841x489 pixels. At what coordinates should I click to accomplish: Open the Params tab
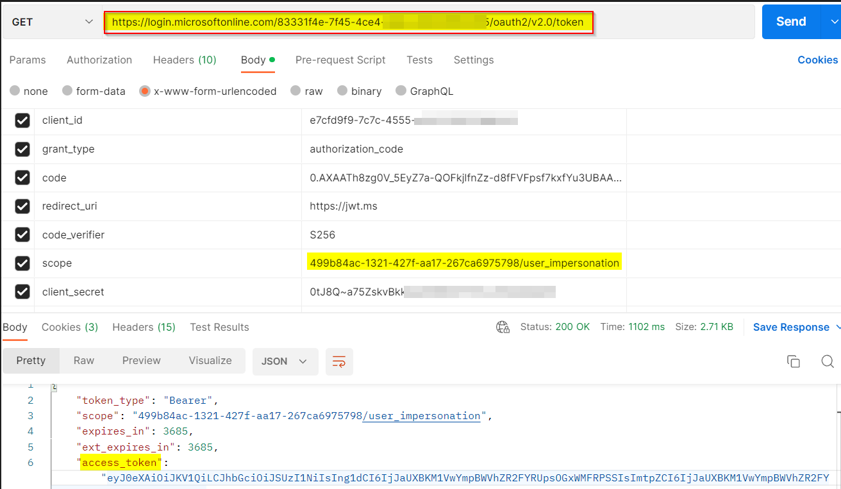[28, 60]
